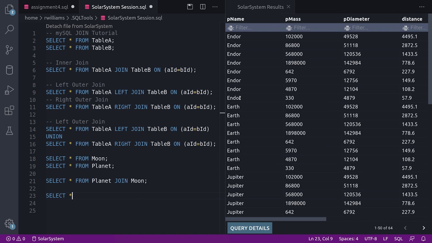
Task: Click the home breadcrumb segment
Action: tap(31, 18)
